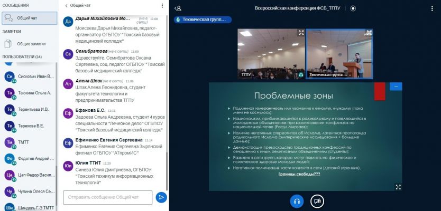Image resolution: width=441 pixels, height=211 pixels.
Task: Open ТГПУ webcam name dropdown
Action: 247,75
